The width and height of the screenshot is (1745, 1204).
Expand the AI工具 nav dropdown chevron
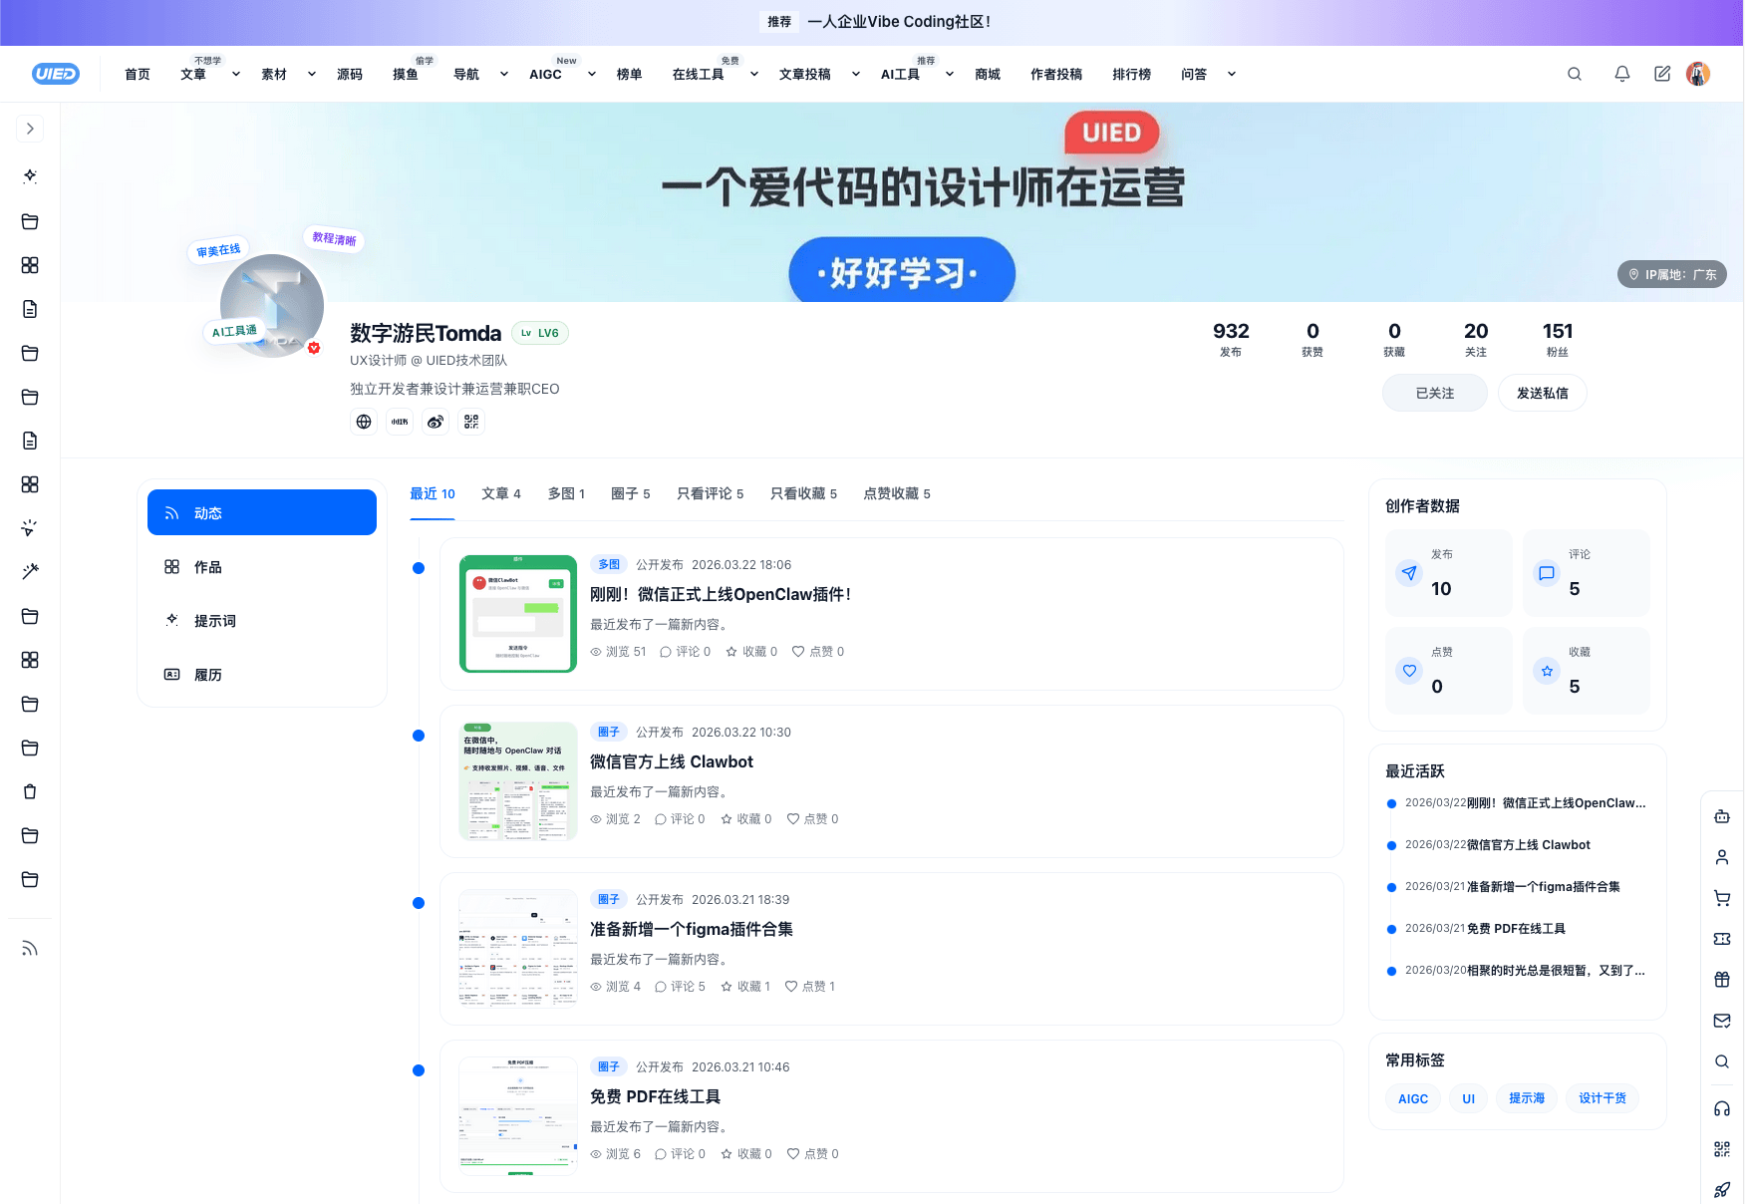pyautogui.click(x=950, y=74)
